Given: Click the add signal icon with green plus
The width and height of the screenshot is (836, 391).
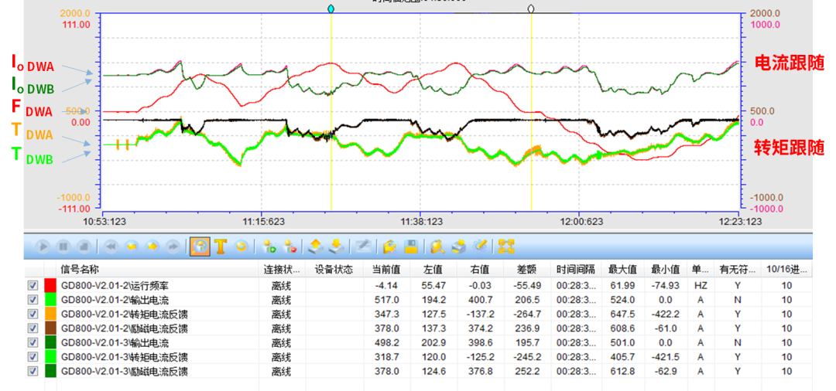Looking at the screenshot, I should pyautogui.click(x=270, y=246).
